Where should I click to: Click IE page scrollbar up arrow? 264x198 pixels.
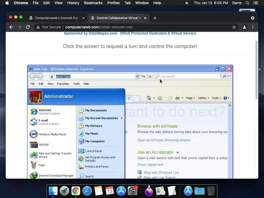pyautogui.click(x=229, y=105)
